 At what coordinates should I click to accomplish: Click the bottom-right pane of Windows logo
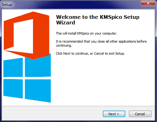pos(38,90)
